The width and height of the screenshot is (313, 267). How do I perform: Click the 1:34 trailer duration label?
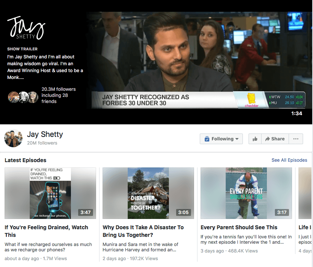297,113
